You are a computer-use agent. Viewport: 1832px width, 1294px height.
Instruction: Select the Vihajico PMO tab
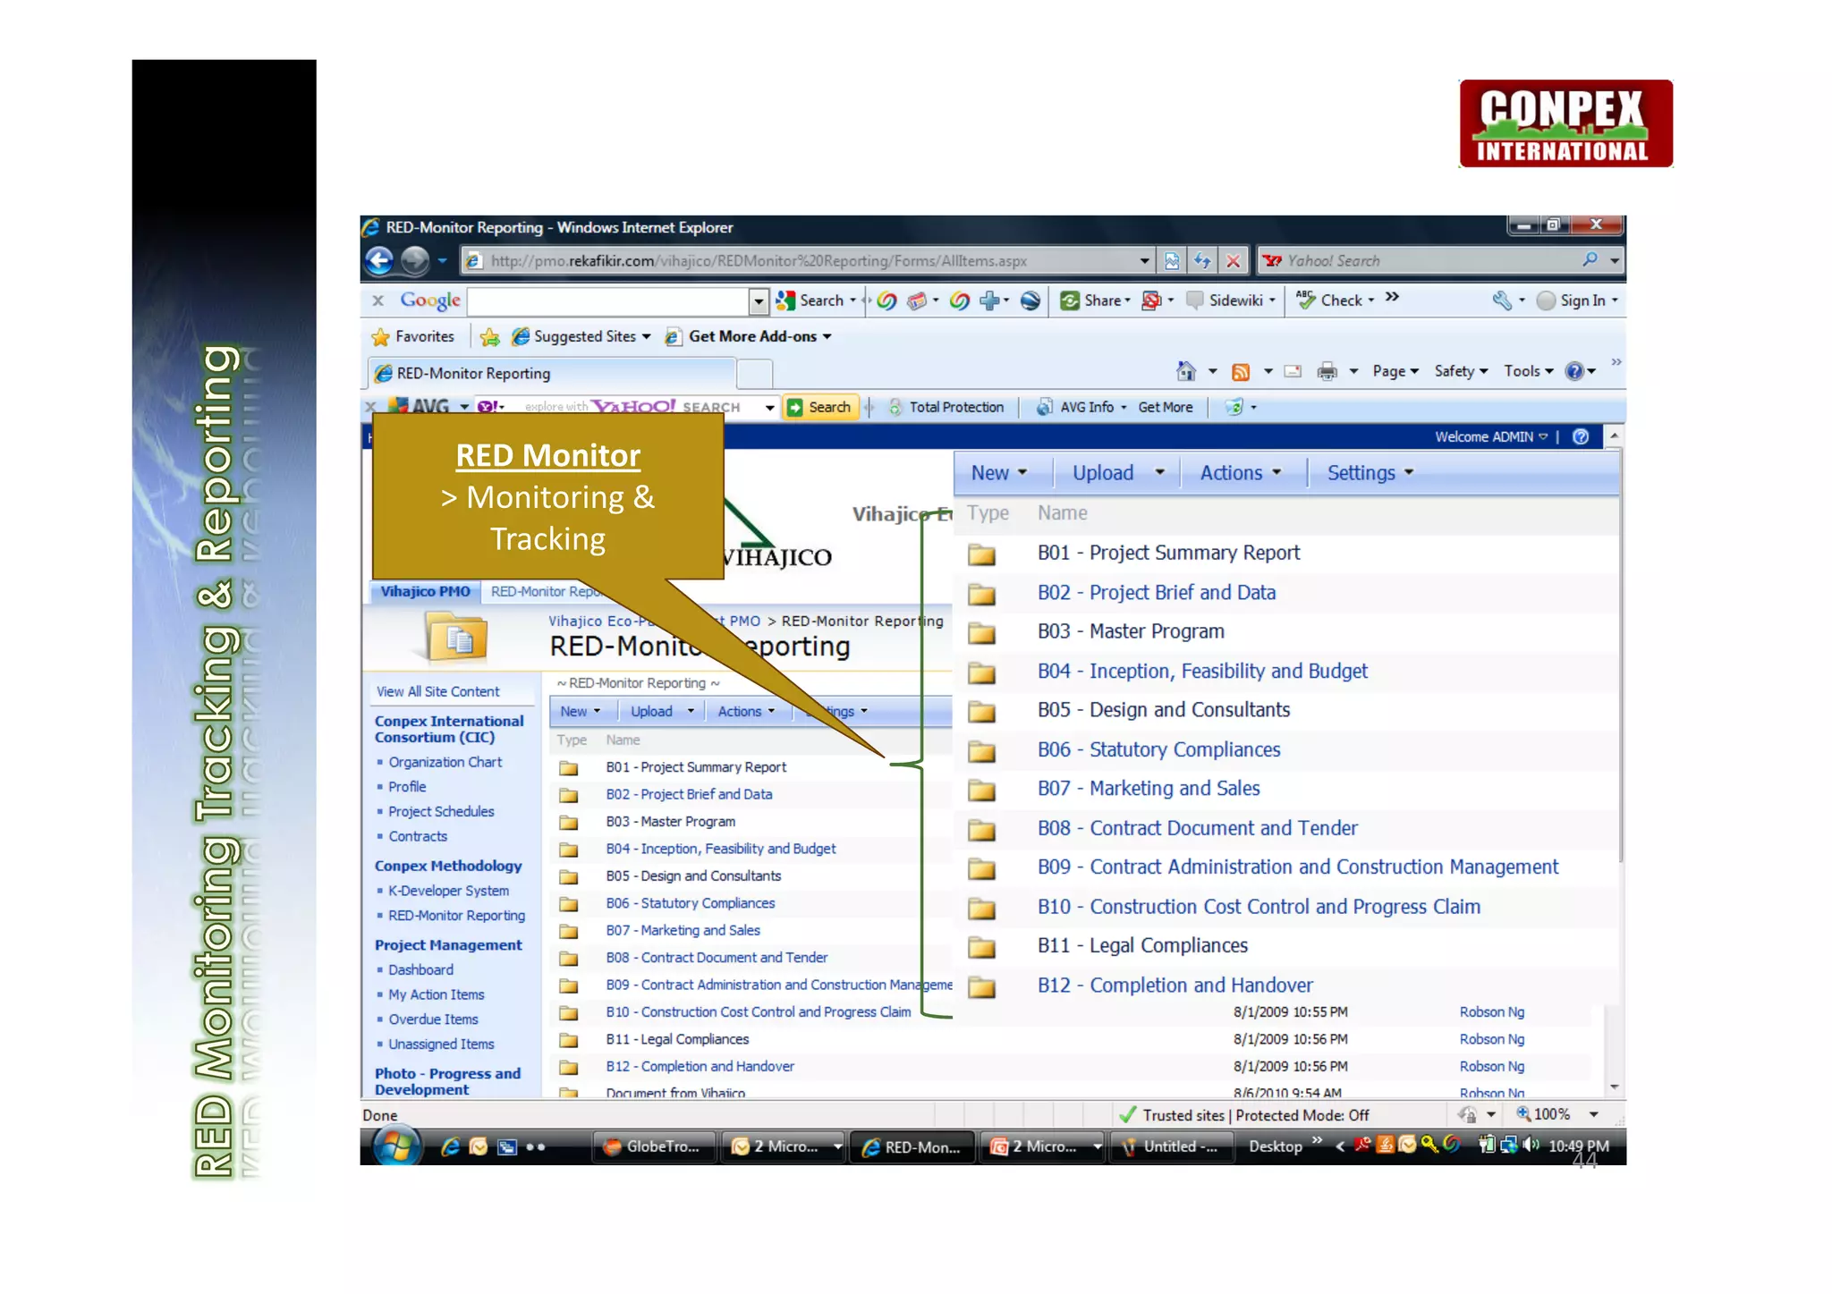pos(425,591)
